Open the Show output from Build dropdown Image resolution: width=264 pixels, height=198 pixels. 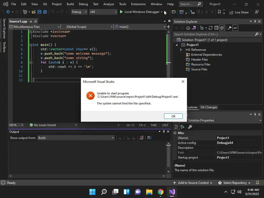coord(76,138)
